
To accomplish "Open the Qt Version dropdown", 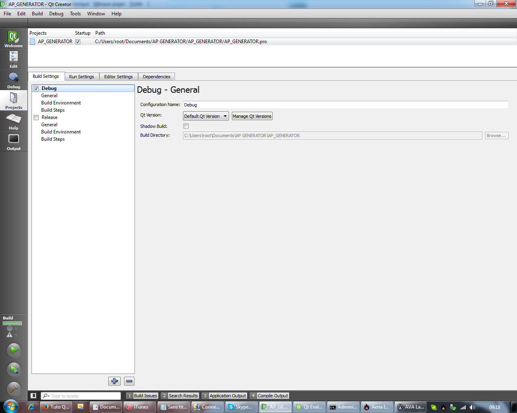I will tap(206, 116).
